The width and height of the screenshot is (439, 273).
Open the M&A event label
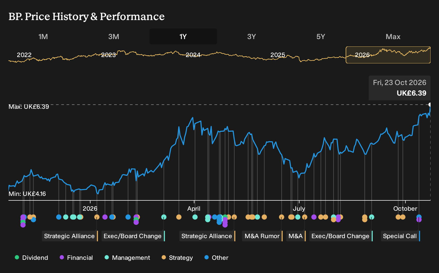[x=296, y=236]
